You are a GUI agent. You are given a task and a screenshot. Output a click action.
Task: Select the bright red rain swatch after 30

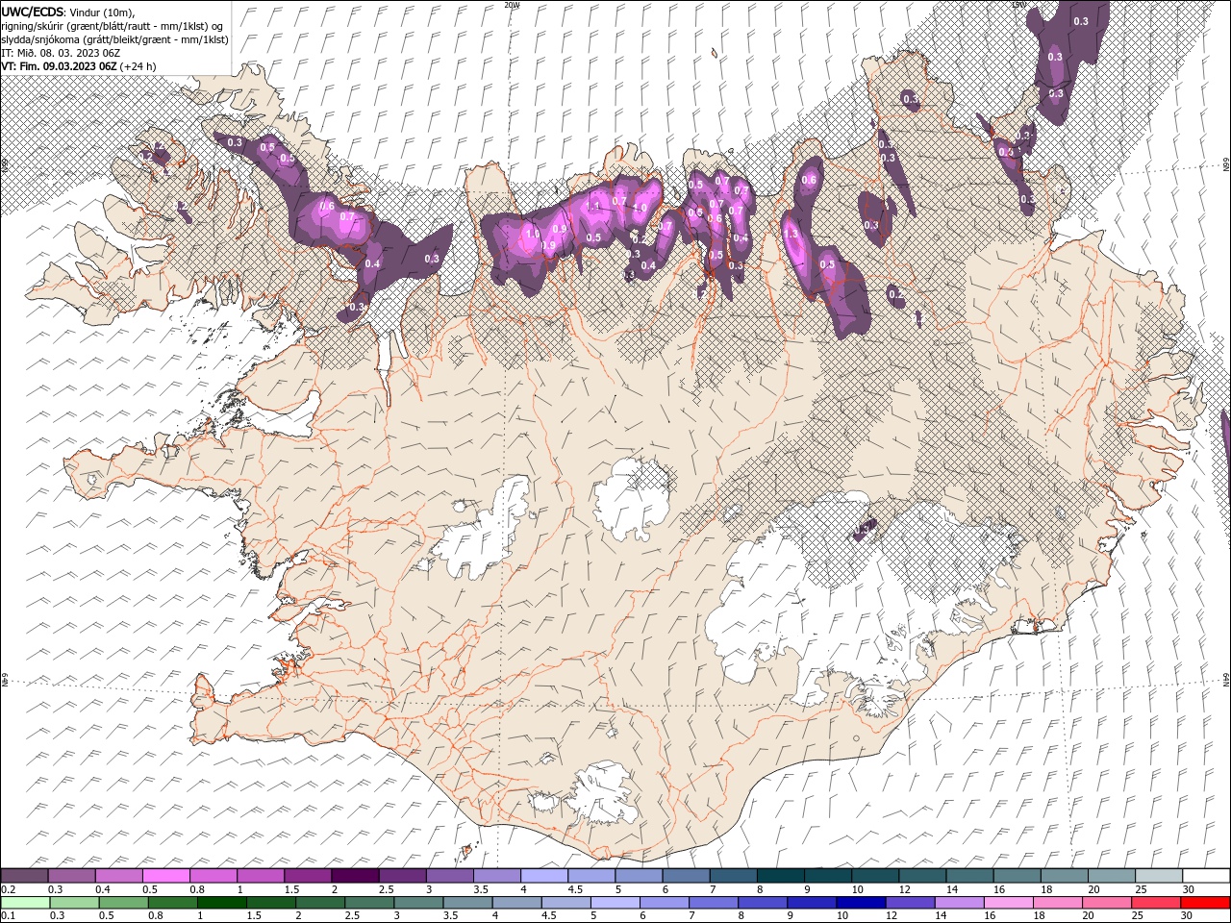point(1206,903)
